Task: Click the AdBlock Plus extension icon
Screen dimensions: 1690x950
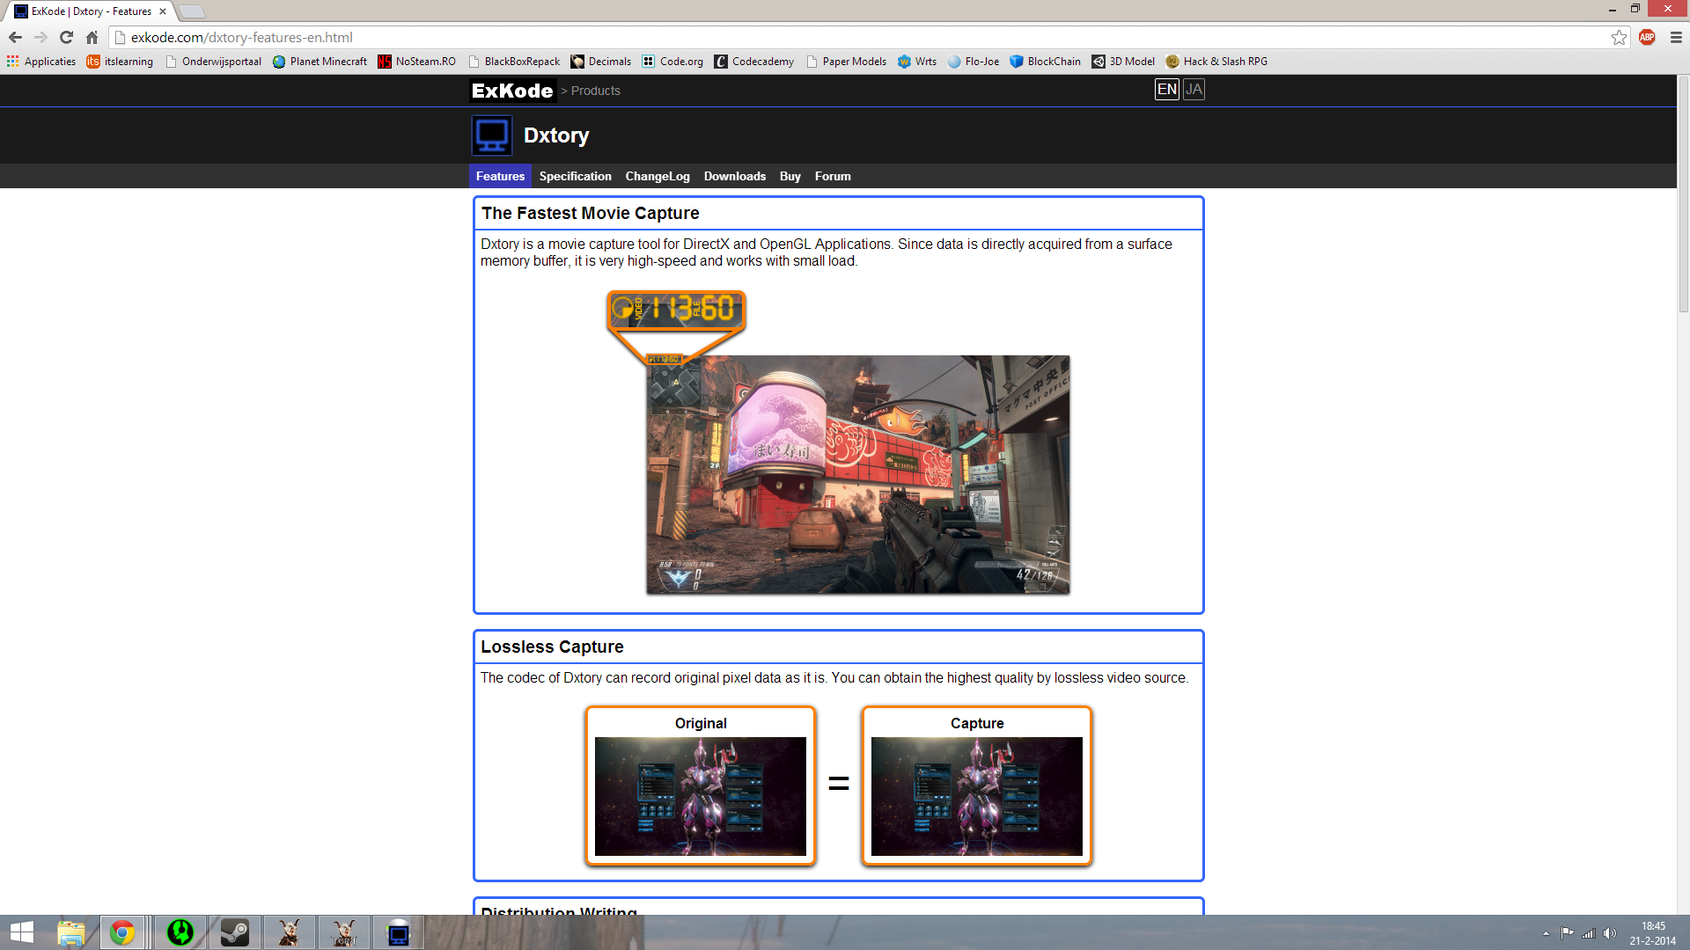Action: click(x=1647, y=38)
